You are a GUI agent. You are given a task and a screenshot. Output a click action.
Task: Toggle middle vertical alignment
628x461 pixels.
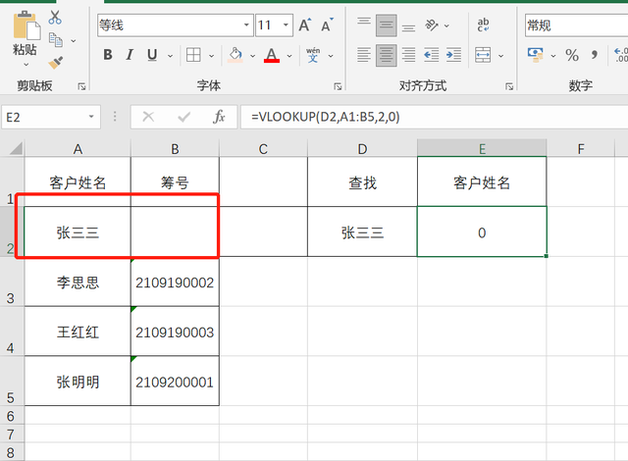(x=387, y=26)
